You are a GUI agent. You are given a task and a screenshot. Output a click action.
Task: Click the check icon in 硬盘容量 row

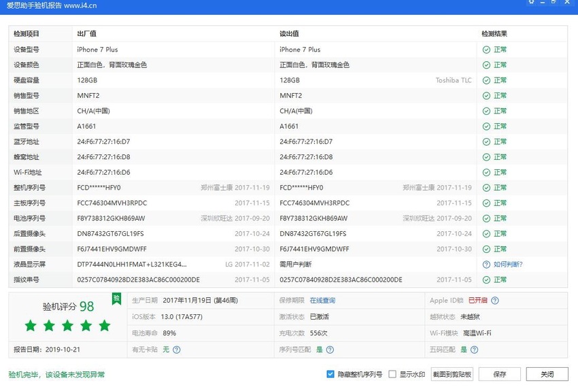[x=486, y=80]
